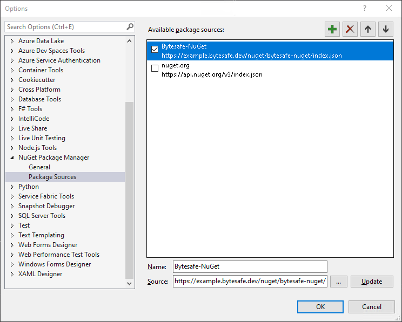Click the tree vertical scrollbar thumb

click(130, 190)
